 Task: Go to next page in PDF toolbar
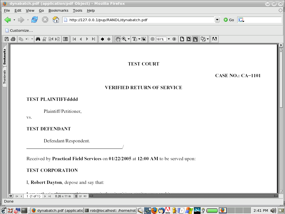(x=87, y=39)
